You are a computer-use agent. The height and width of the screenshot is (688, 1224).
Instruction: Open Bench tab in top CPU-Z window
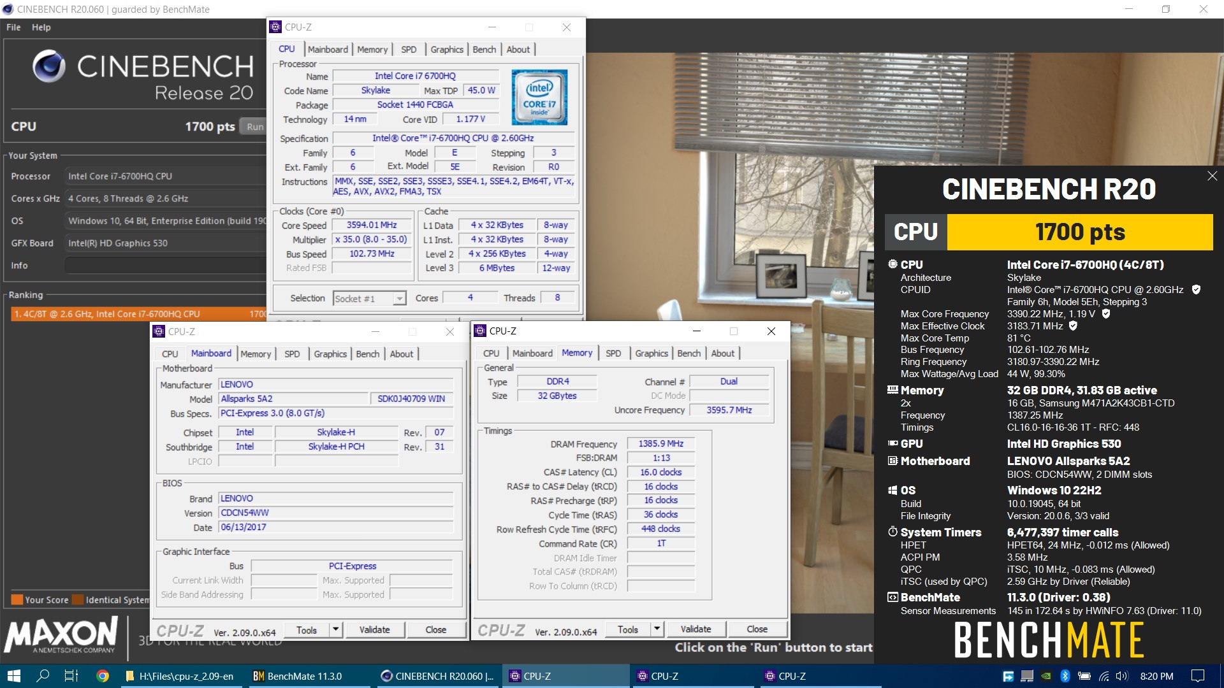[484, 50]
